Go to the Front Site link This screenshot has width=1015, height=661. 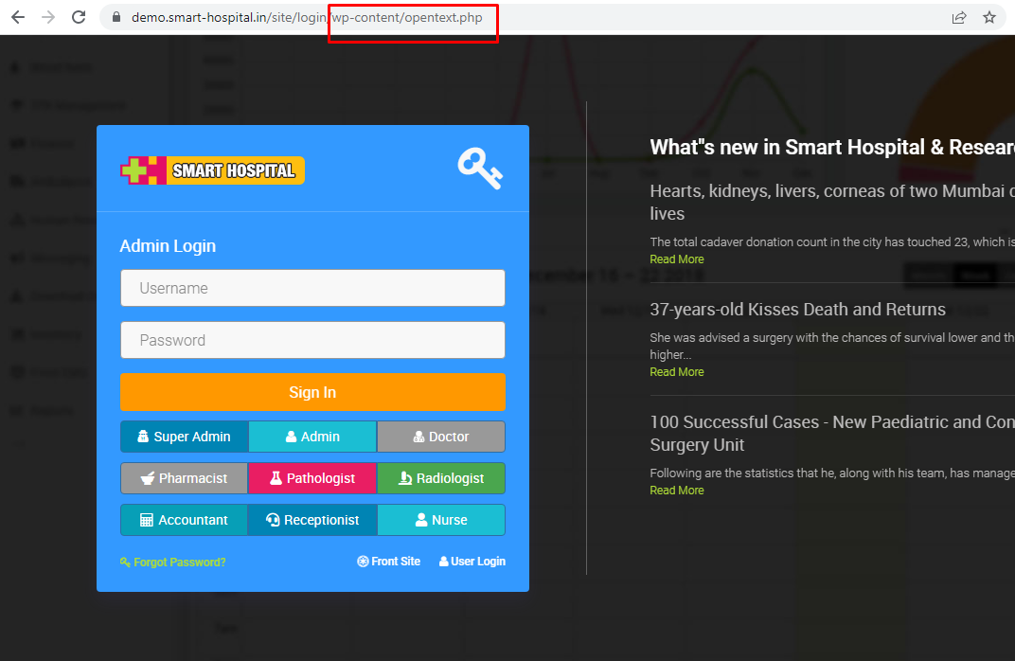[x=388, y=562]
